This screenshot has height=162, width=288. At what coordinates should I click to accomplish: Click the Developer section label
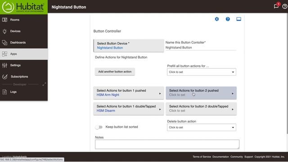point(20,84)
